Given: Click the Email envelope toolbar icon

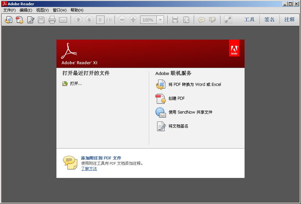Looking at the screenshot, I should (63, 20).
